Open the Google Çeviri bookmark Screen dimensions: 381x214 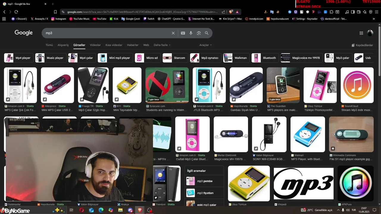click(x=131, y=19)
